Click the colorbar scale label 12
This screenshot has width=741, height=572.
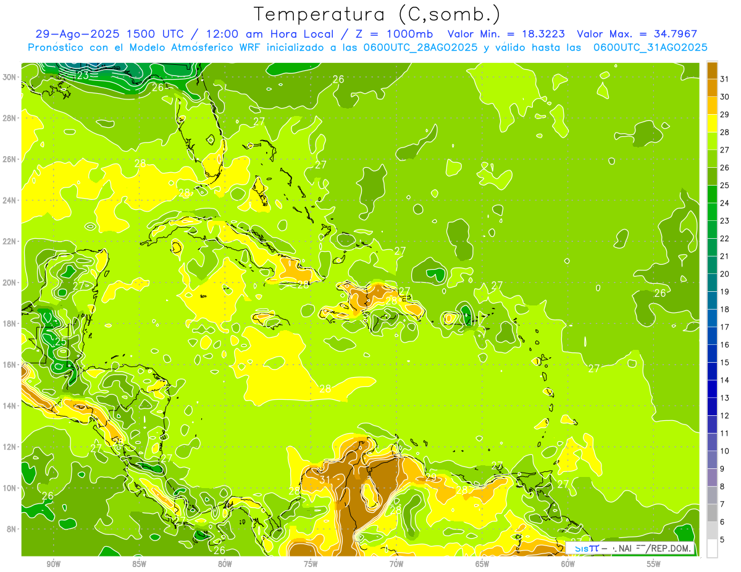tap(724, 415)
